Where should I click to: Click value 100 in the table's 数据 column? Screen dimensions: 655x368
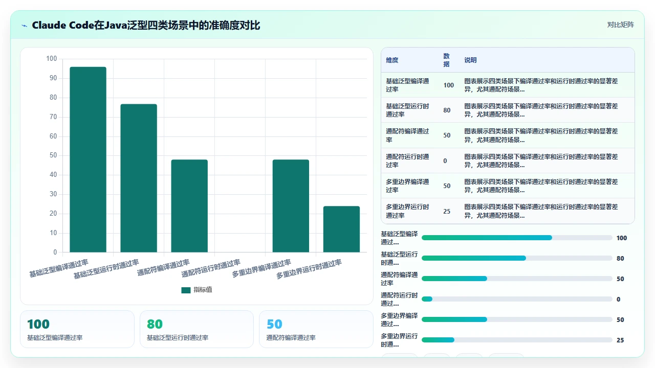coord(449,85)
